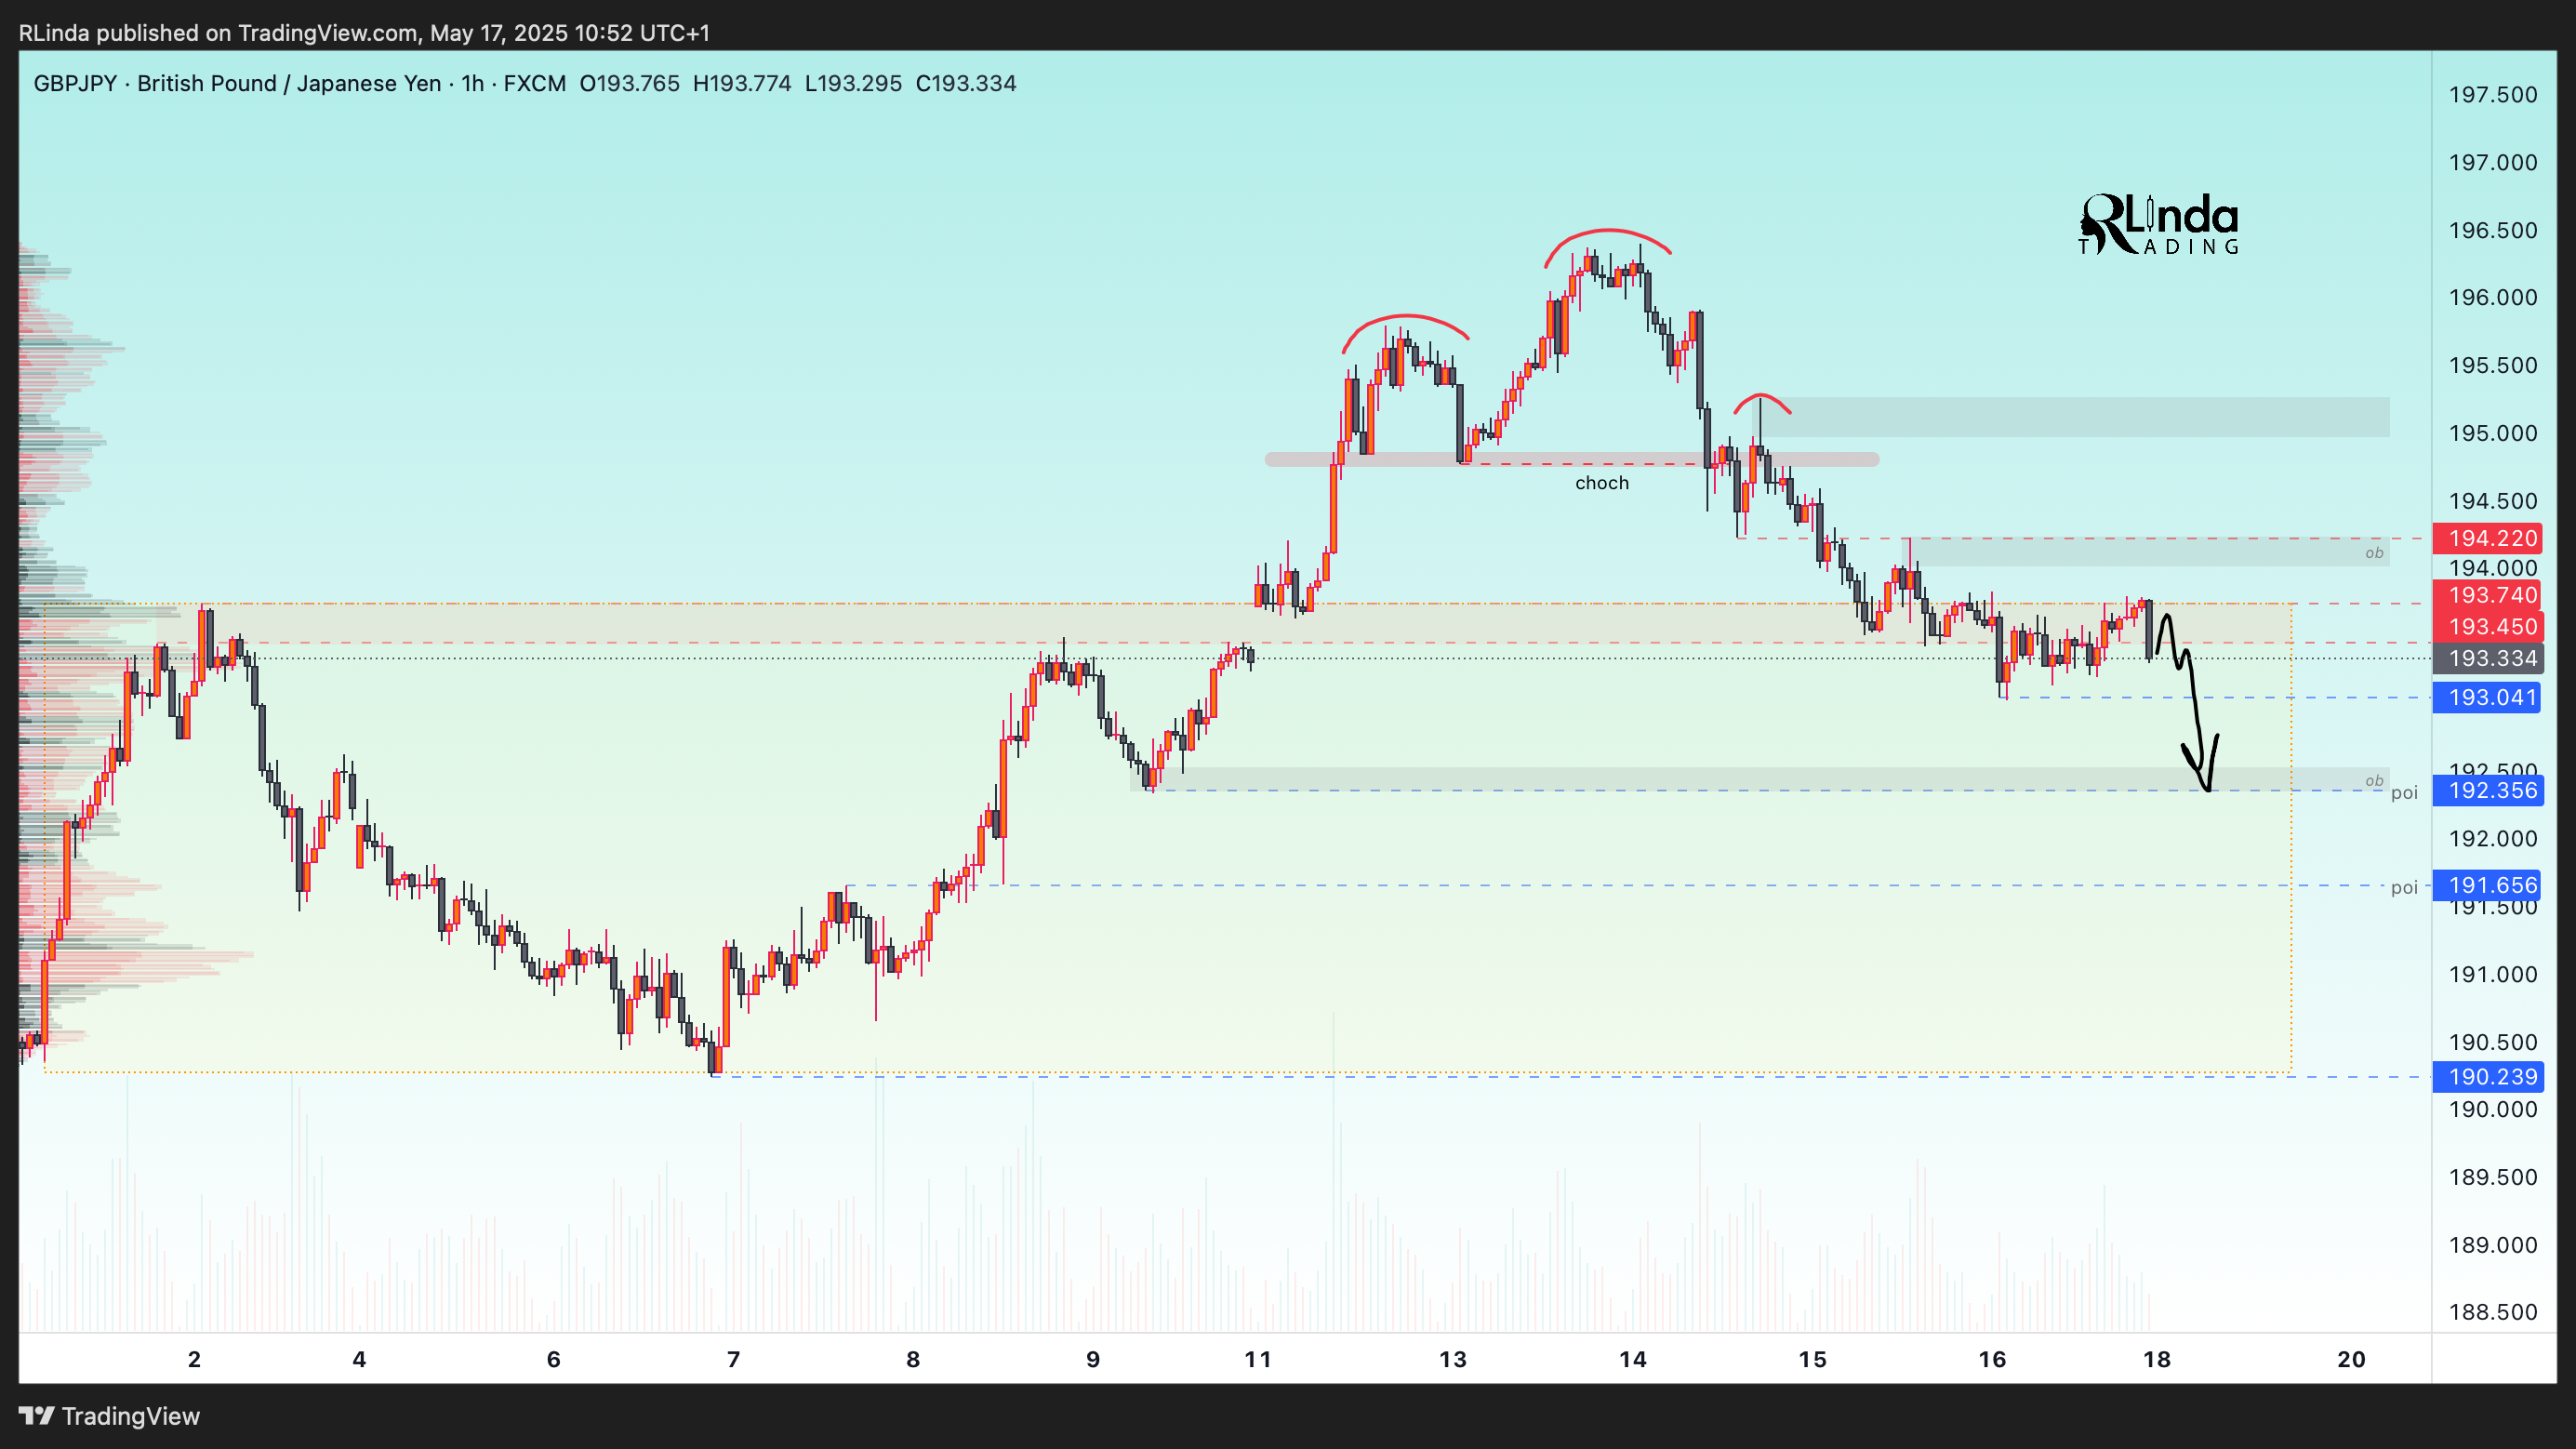Screen dimensions: 2576x1449
Task: Click the 'poi' label near 192.356
Action: (x=2404, y=793)
